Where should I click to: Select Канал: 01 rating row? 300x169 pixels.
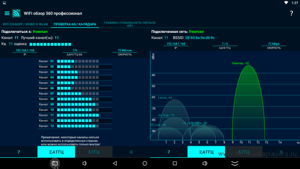coord(75,61)
